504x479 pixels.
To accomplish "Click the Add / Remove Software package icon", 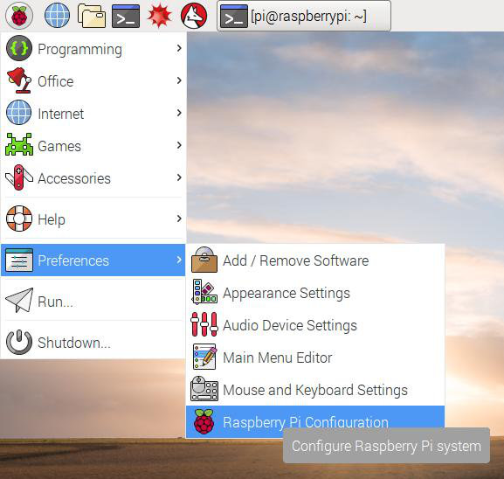I will [204, 260].
